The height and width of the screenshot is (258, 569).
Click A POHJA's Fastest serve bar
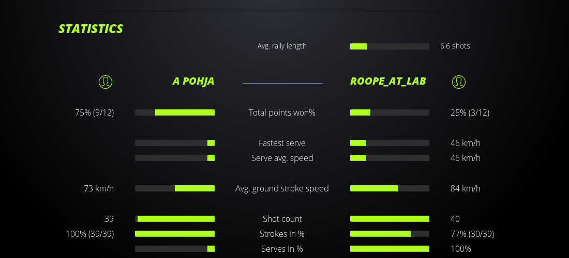click(175, 143)
